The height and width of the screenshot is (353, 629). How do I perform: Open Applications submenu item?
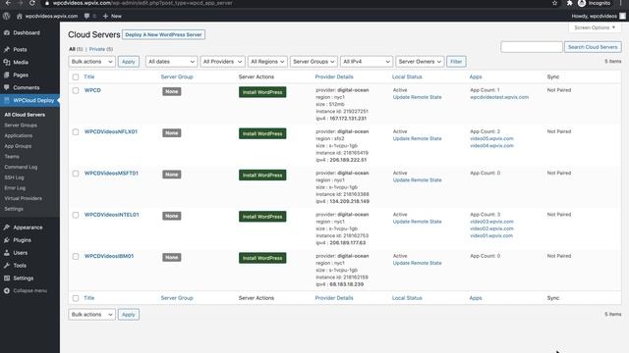19,135
